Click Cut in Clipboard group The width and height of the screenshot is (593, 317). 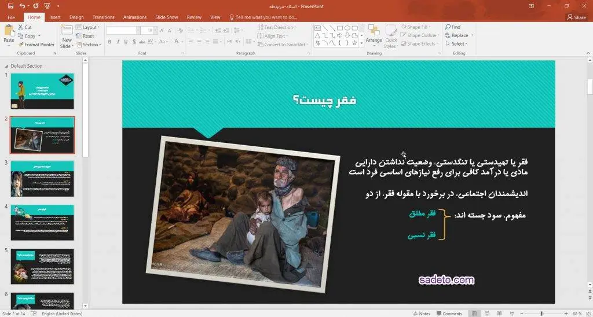coord(25,27)
